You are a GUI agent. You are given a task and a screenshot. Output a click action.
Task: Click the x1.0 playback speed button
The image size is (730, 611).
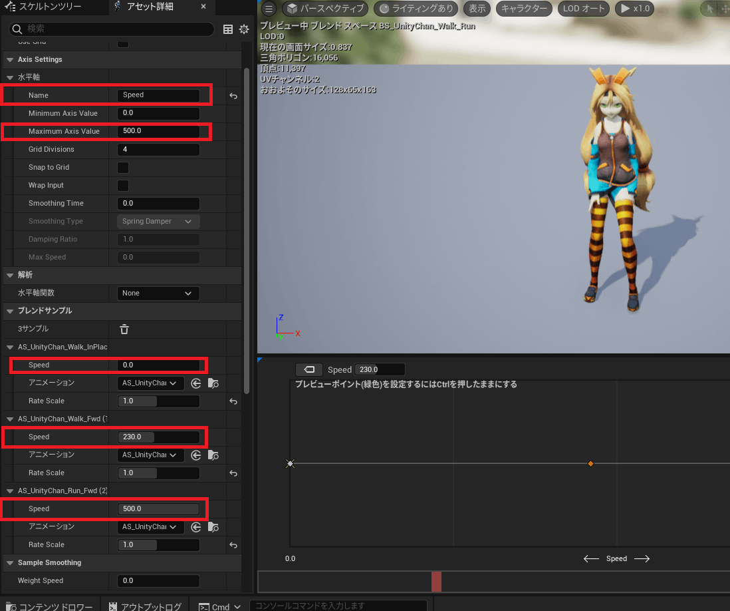coord(634,9)
